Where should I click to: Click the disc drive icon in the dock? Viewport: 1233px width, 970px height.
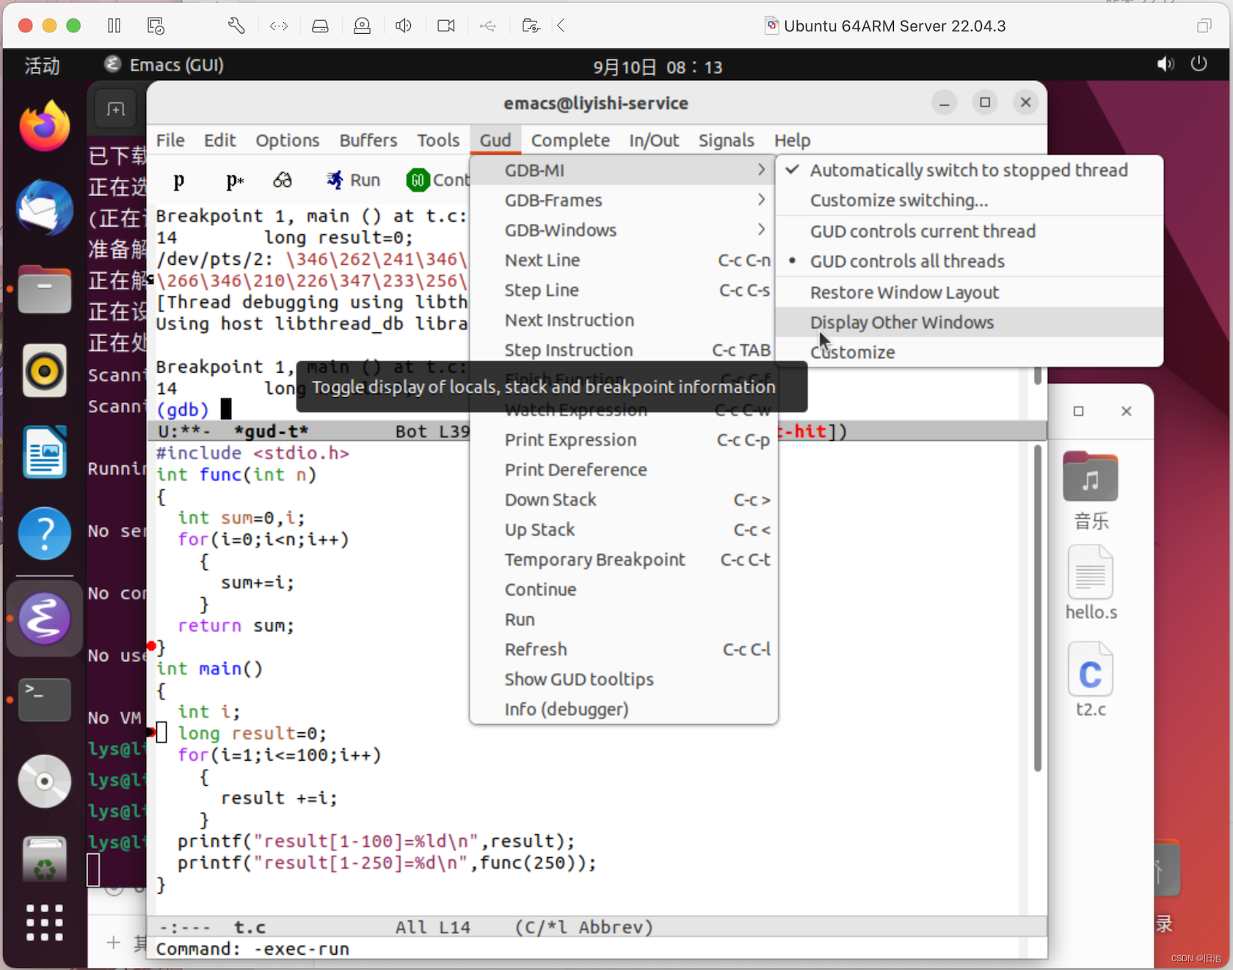(x=45, y=781)
